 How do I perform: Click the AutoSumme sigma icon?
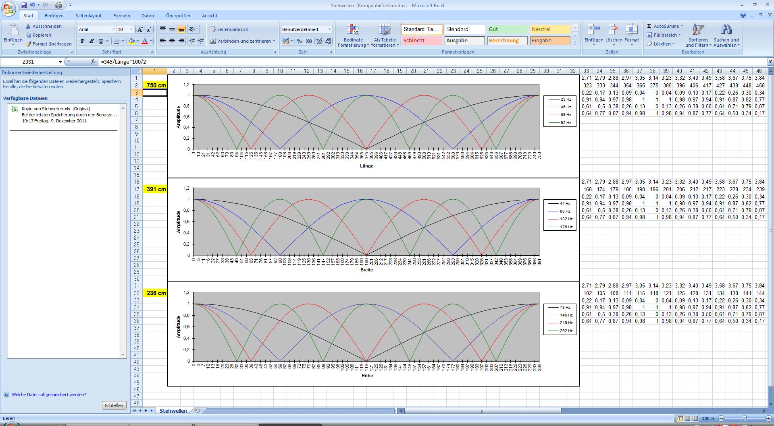click(x=649, y=26)
